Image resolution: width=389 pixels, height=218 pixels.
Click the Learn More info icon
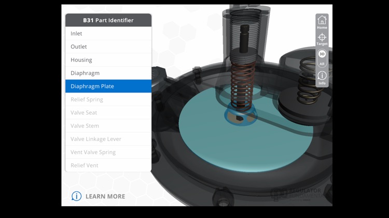click(x=76, y=196)
